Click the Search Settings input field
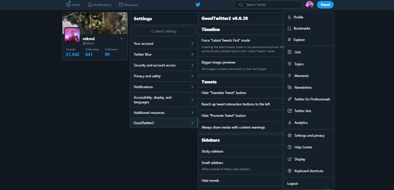Image resolution: width=394 pixels, height=190 pixels. click(x=164, y=31)
